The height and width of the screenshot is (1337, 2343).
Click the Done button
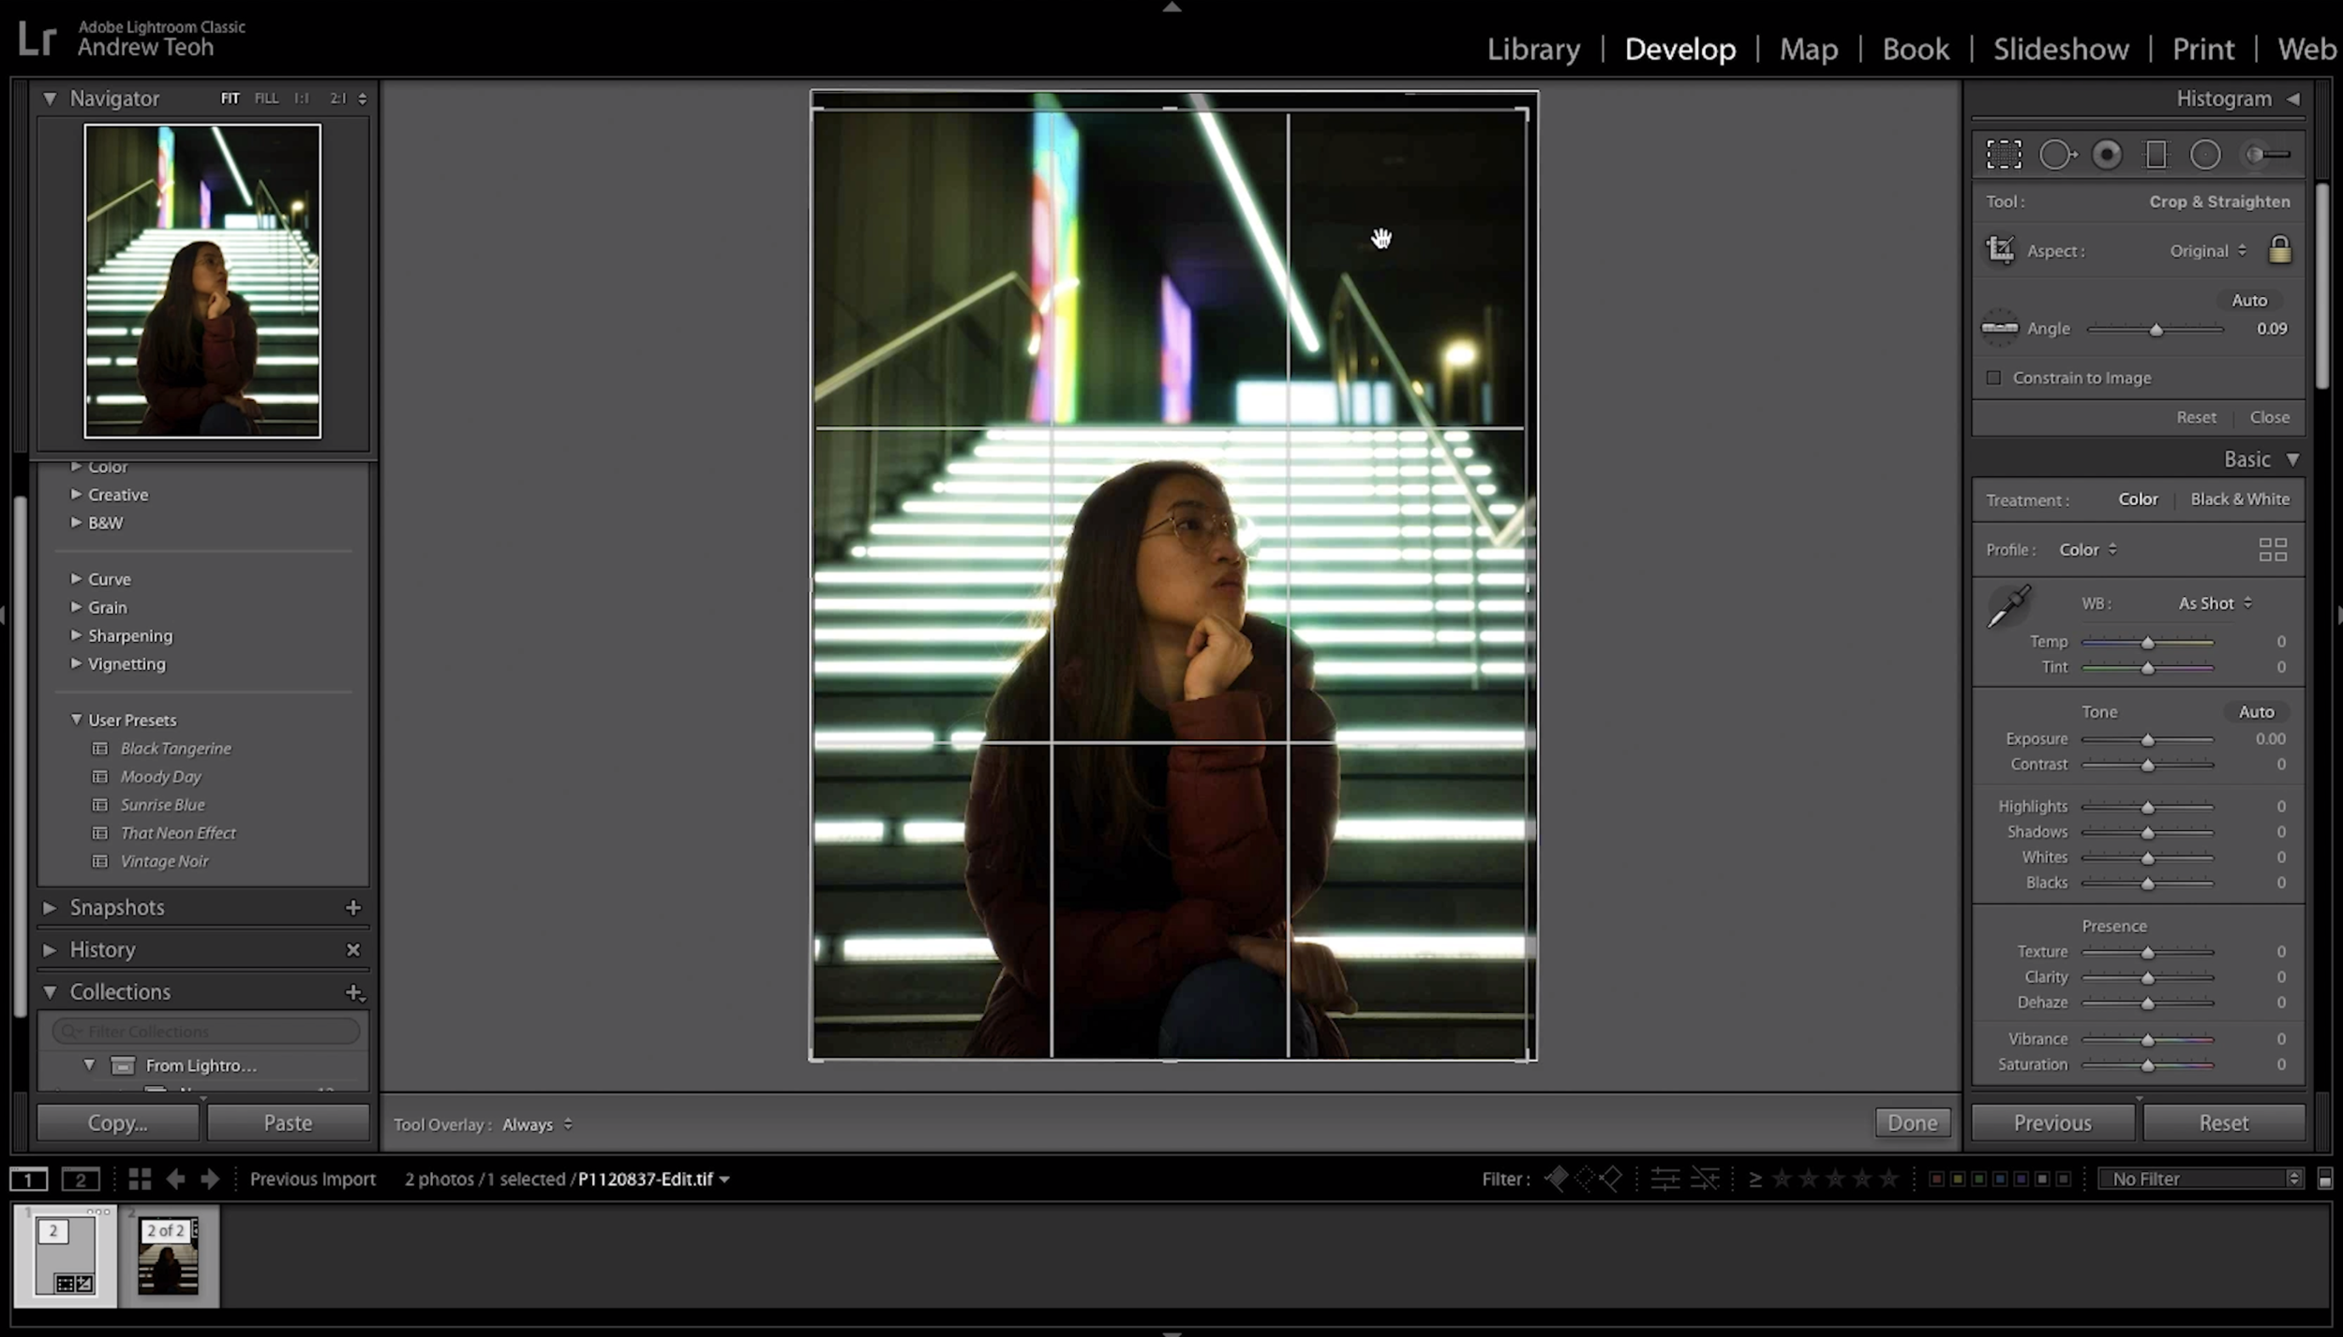pyautogui.click(x=1912, y=1122)
